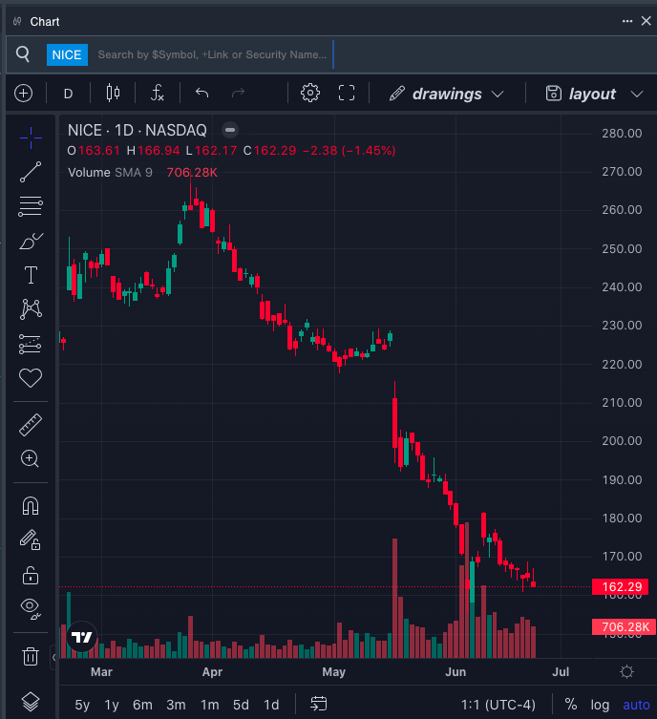
Task: Set range to 5y
Action: [82, 705]
